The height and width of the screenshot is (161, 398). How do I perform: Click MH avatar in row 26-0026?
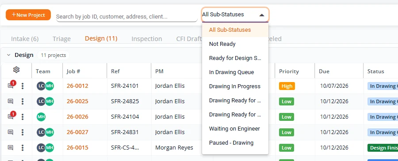point(41,117)
